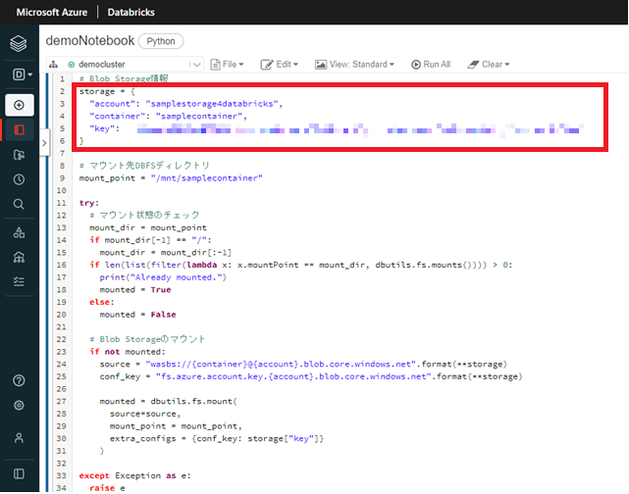Image resolution: width=629 pixels, height=494 pixels.
Task: Click the 'mounted = False' line
Action: [x=137, y=315]
